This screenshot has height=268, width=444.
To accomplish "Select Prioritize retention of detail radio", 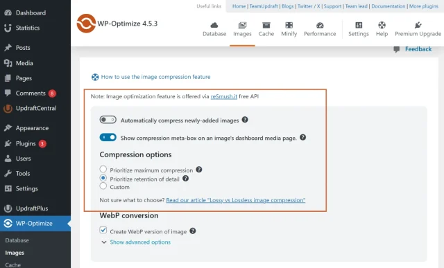I will pyautogui.click(x=103, y=178).
